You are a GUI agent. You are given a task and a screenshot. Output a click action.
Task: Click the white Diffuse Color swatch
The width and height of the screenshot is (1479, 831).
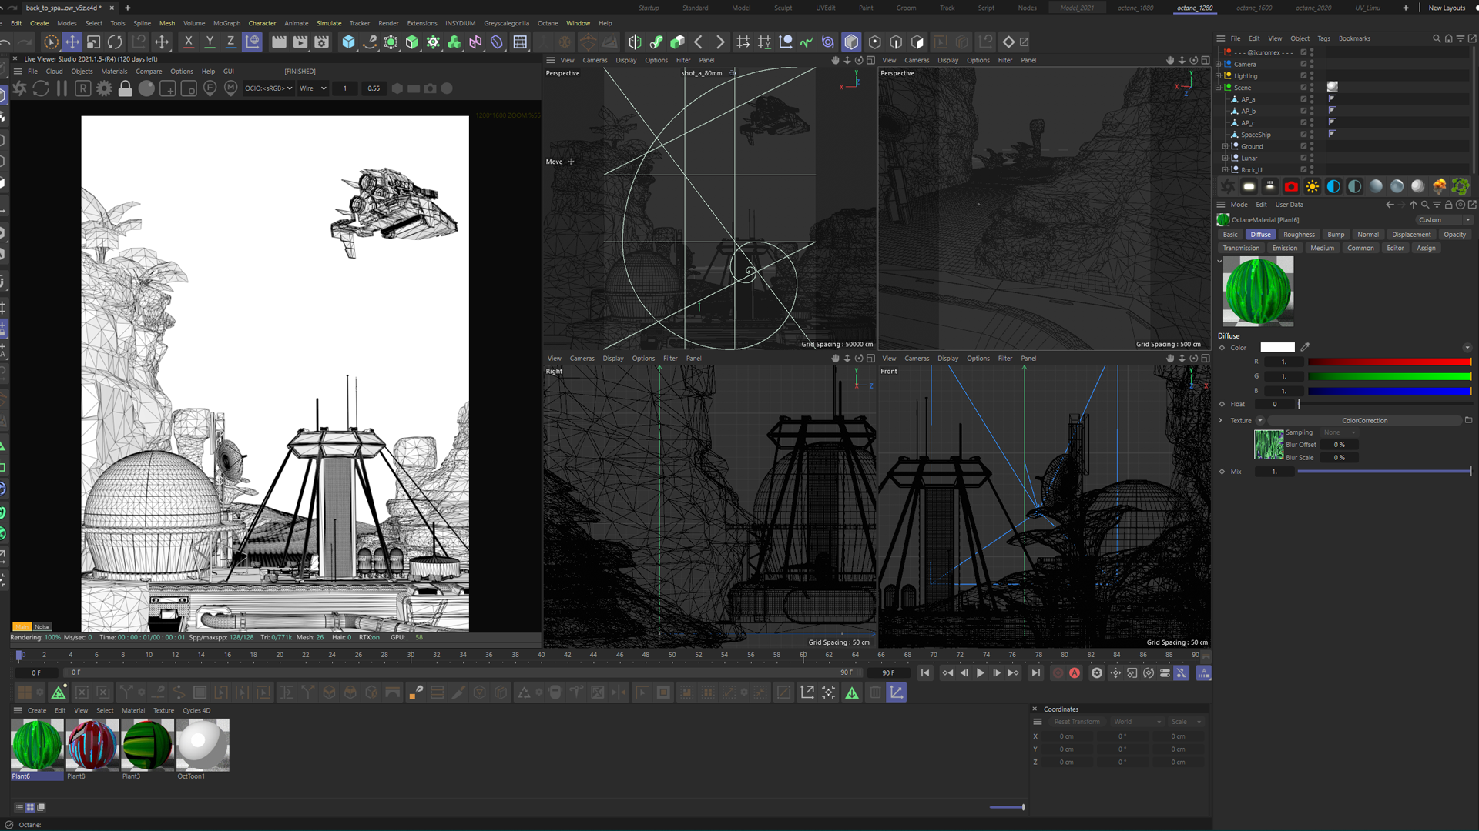tap(1277, 347)
